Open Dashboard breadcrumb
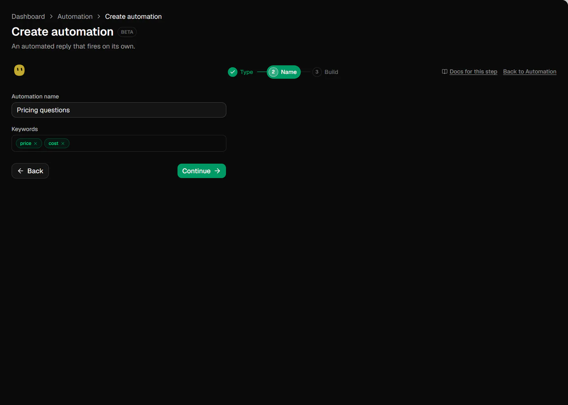 coord(28,17)
